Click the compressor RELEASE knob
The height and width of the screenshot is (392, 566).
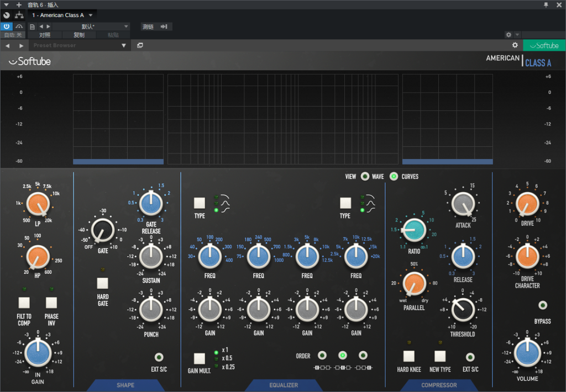click(463, 256)
